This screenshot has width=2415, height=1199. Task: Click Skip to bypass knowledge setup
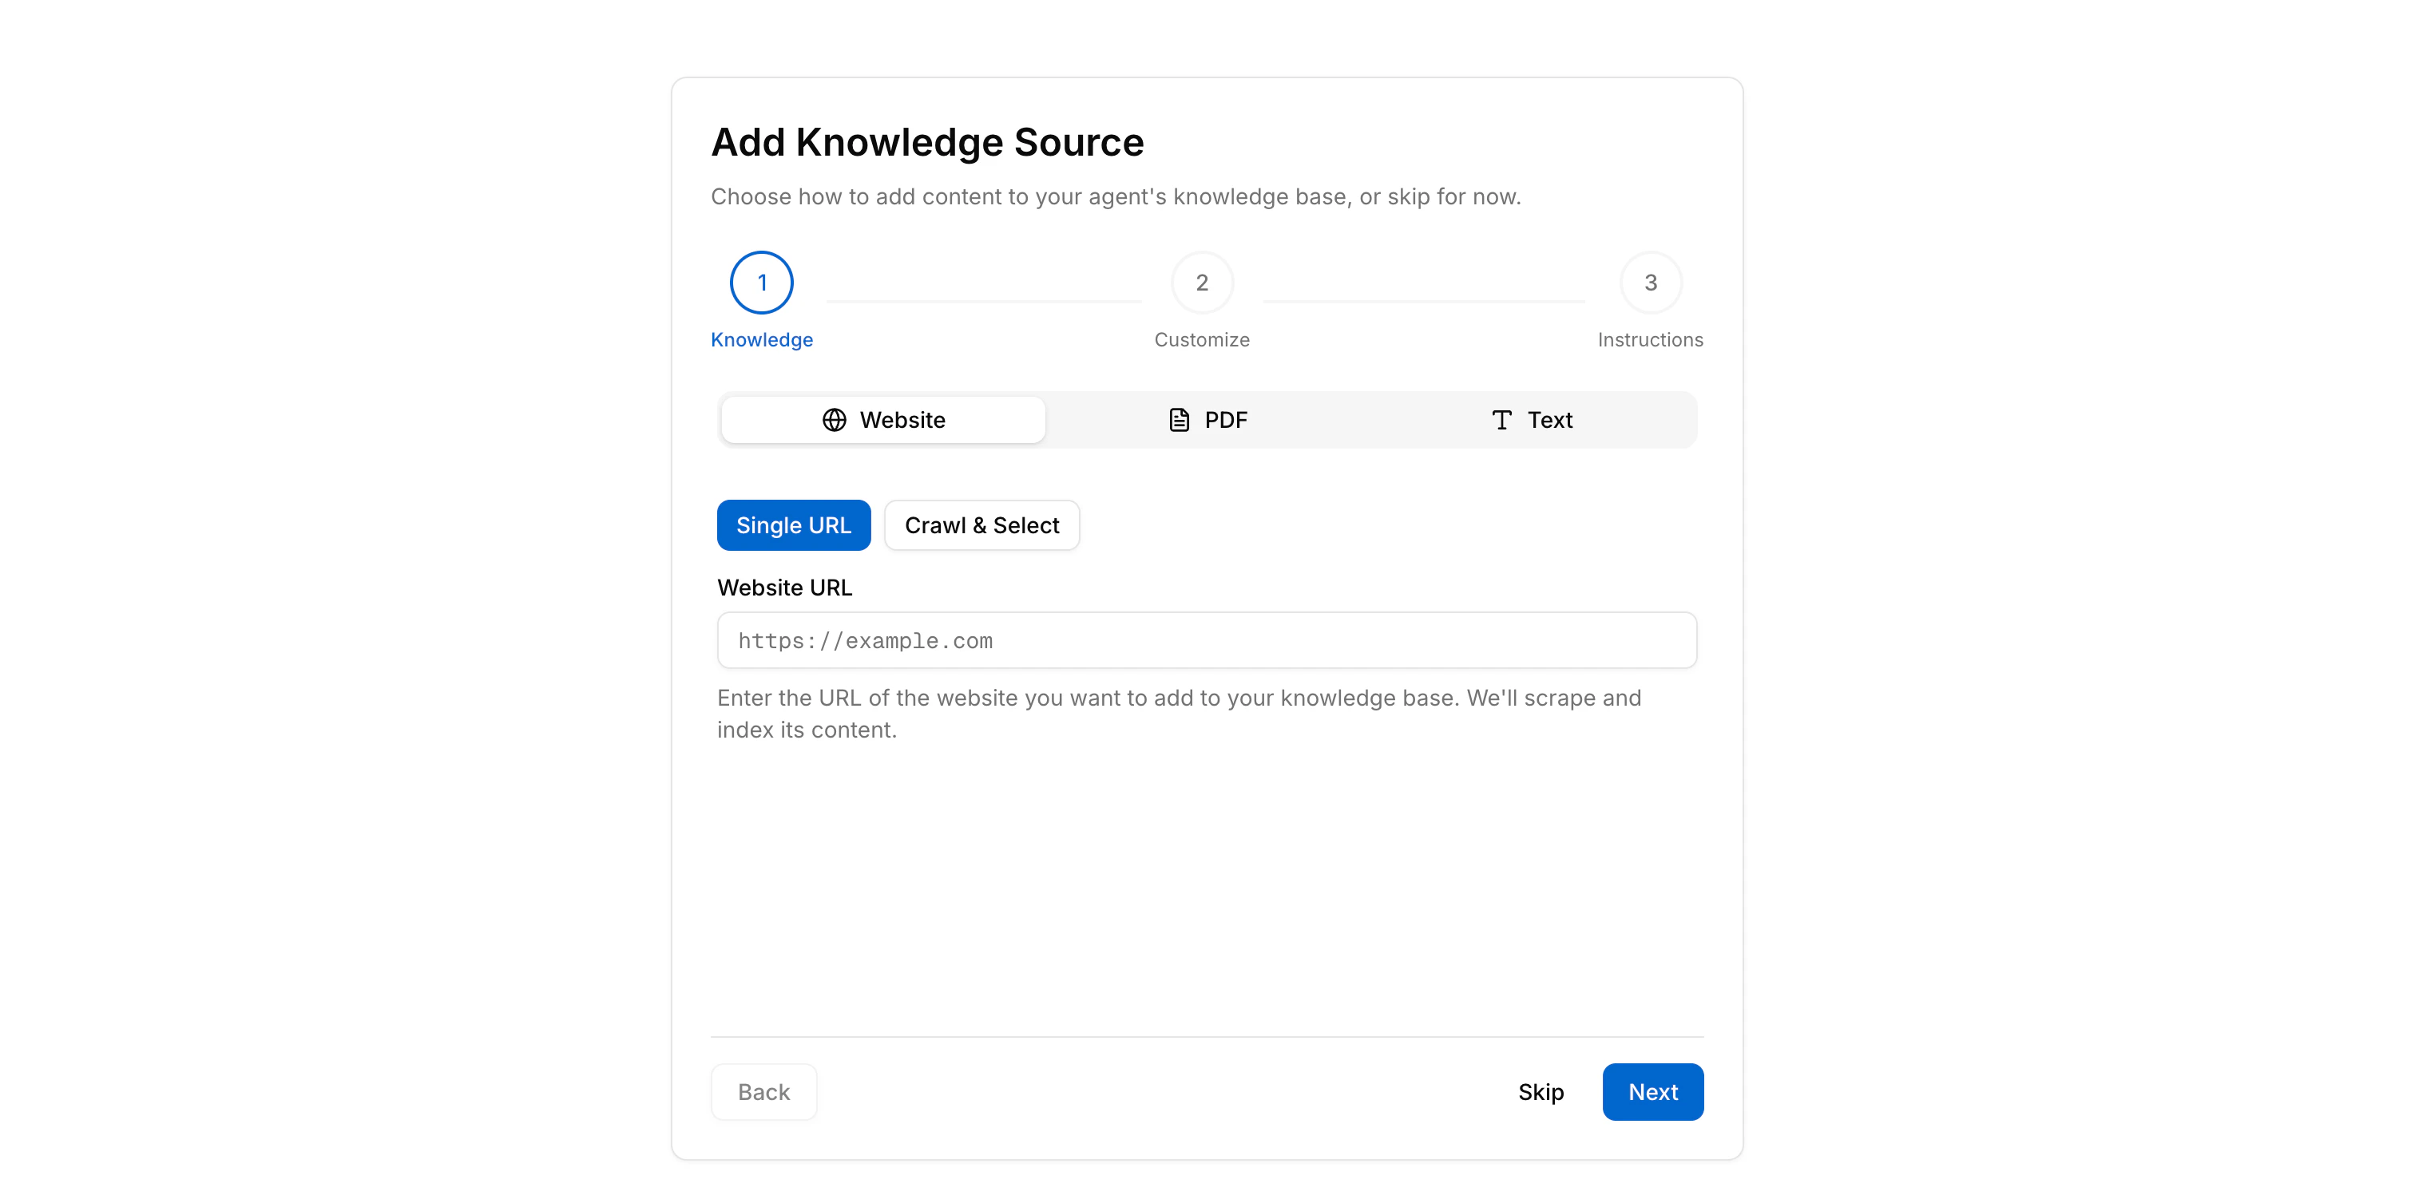click(1541, 1091)
